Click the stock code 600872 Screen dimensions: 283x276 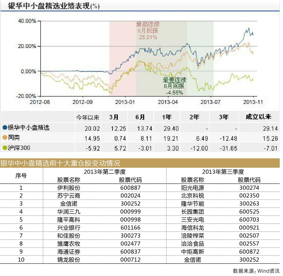click(249, 252)
